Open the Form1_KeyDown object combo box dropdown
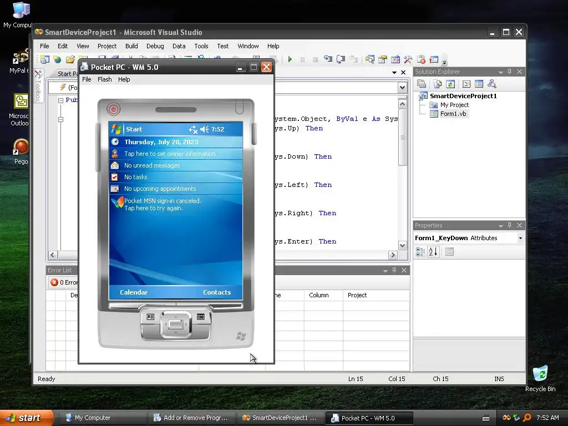The height and width of the screenshot is (426, 568). (x=520, y=238)
